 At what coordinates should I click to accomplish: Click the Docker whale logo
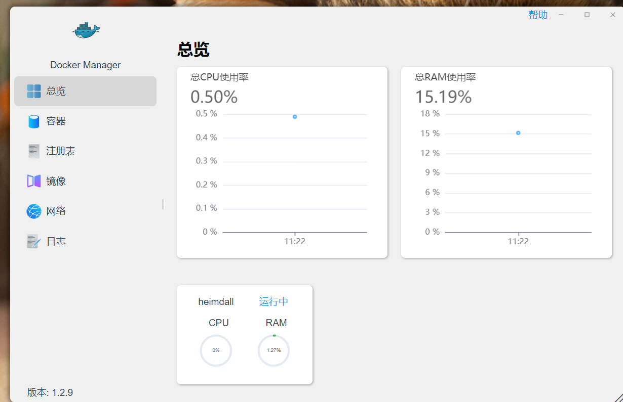[x=86, y=31]
